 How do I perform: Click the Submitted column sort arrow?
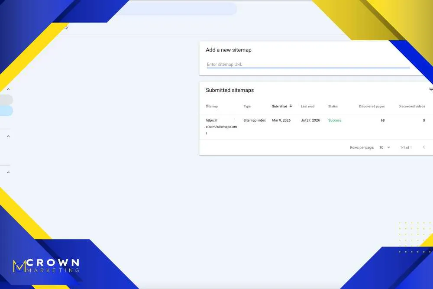tap(291, 106)
